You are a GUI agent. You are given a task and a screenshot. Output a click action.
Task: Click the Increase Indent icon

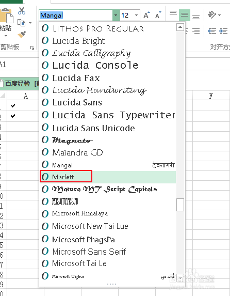click(x=224, y=31)
